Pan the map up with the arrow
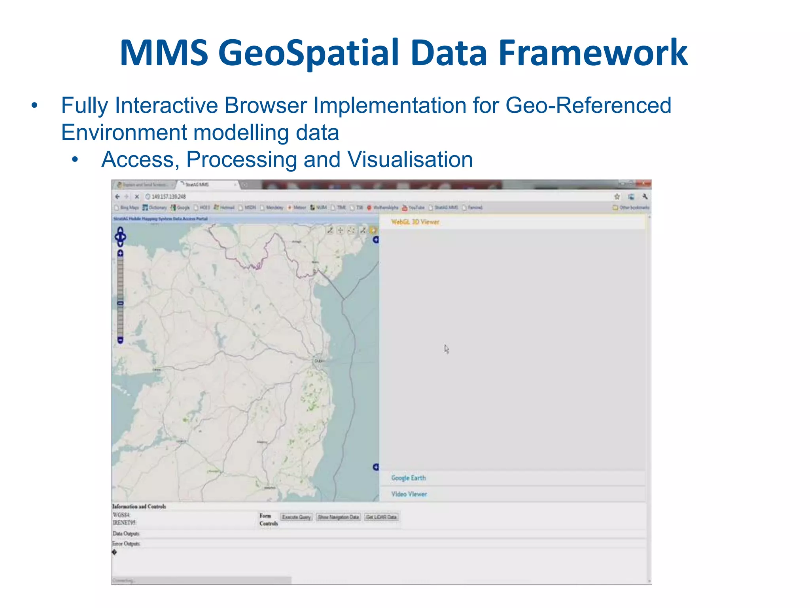810x608 pixels. [121, 230]
